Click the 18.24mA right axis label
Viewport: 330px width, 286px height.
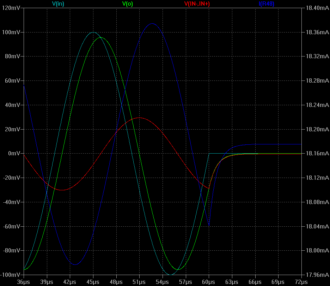point(317,105)
